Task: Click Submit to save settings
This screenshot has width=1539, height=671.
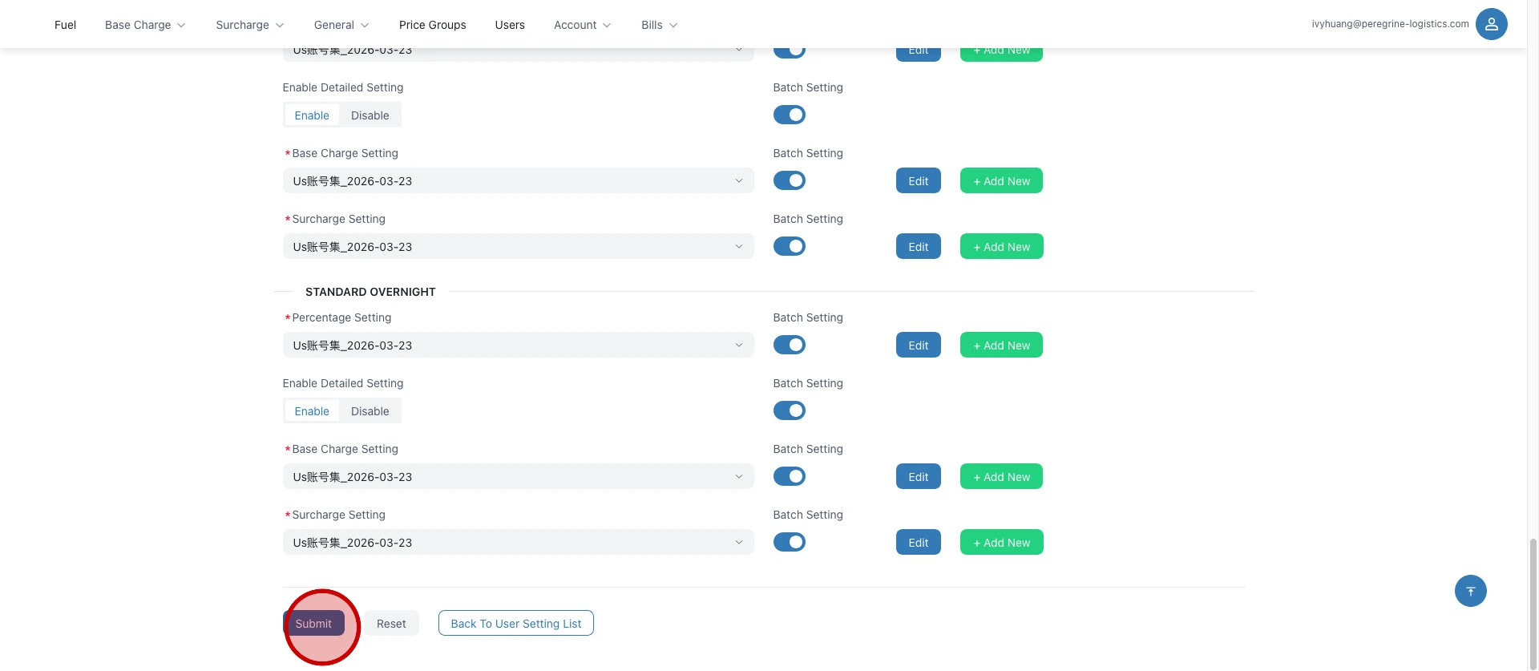Action: pos(313,623)
